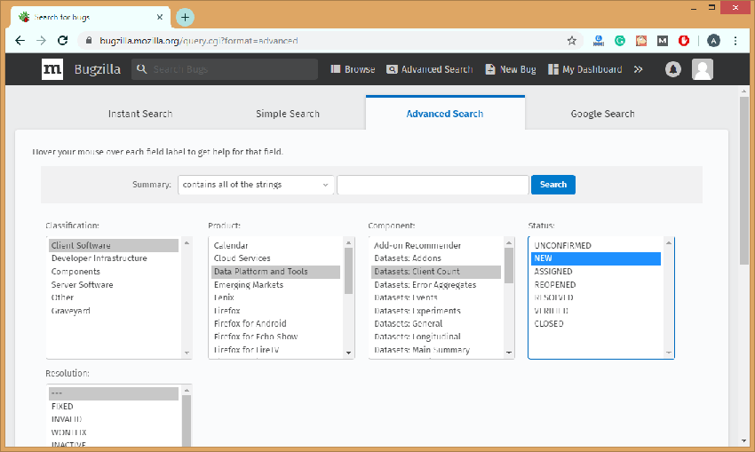Select UNCONFIRMED status
Viewport: 755px width, 452px height.
pos(596,245)
